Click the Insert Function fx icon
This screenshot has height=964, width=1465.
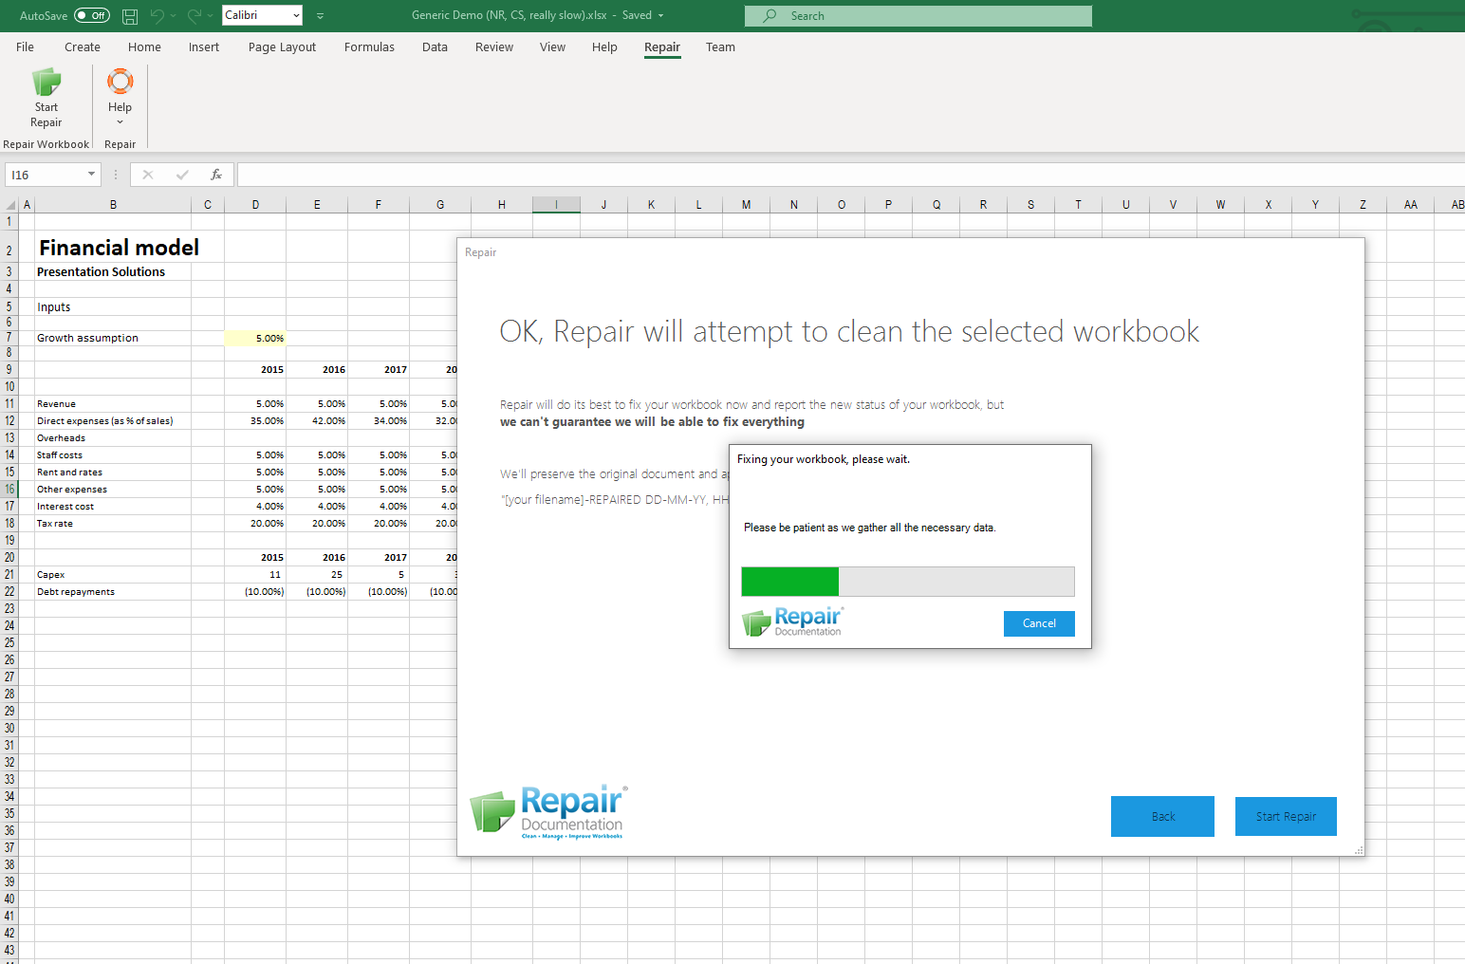[216, 175]
